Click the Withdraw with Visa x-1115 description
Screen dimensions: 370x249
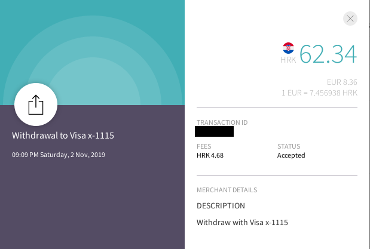(242, 223)
